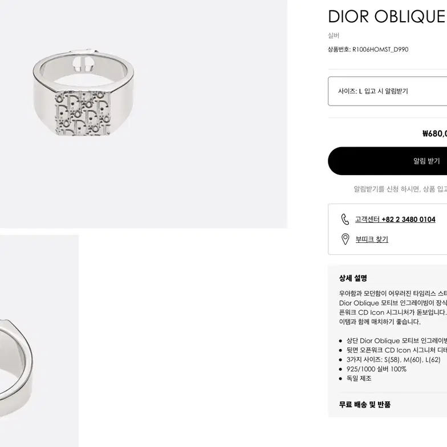
Task: Call 고객센터 +82 2 3480 0104 link
Action: click(x=395, y=219)
